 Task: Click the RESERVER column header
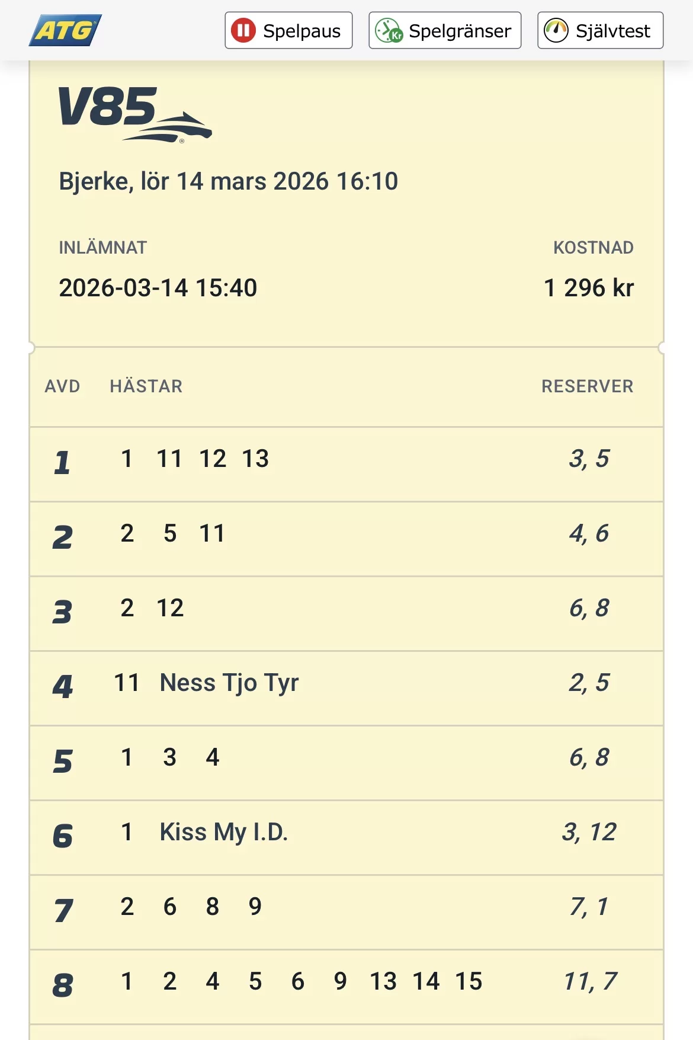[x=587, y=386]
